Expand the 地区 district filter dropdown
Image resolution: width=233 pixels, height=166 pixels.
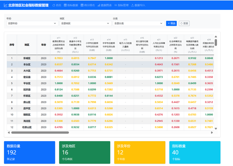[85, 23]
